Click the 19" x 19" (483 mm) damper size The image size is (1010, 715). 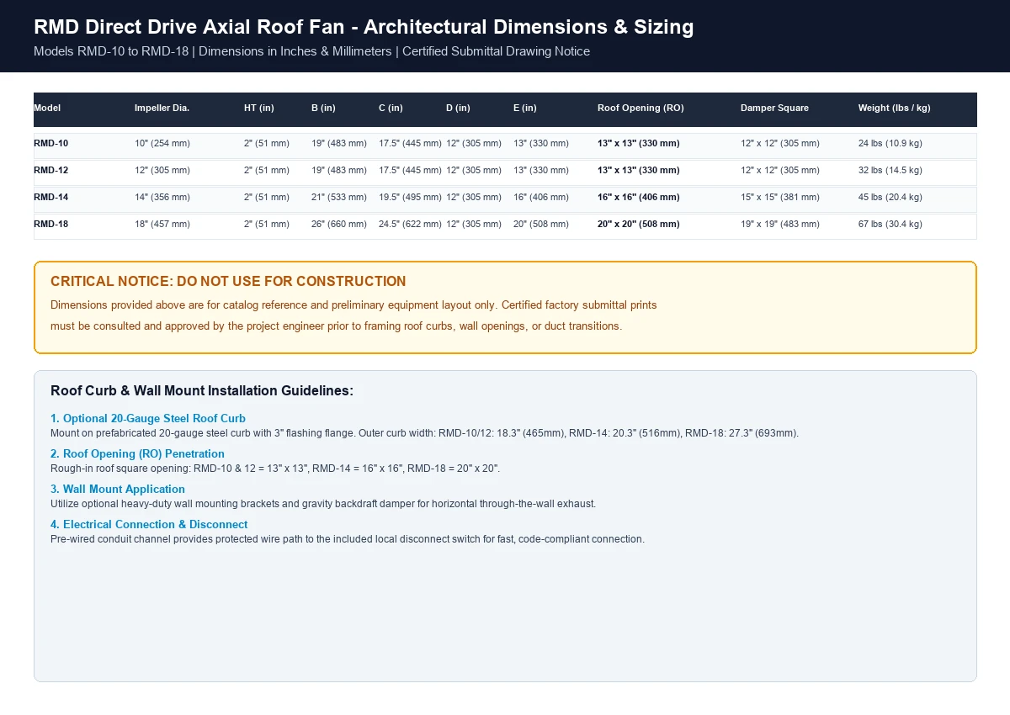780,225
